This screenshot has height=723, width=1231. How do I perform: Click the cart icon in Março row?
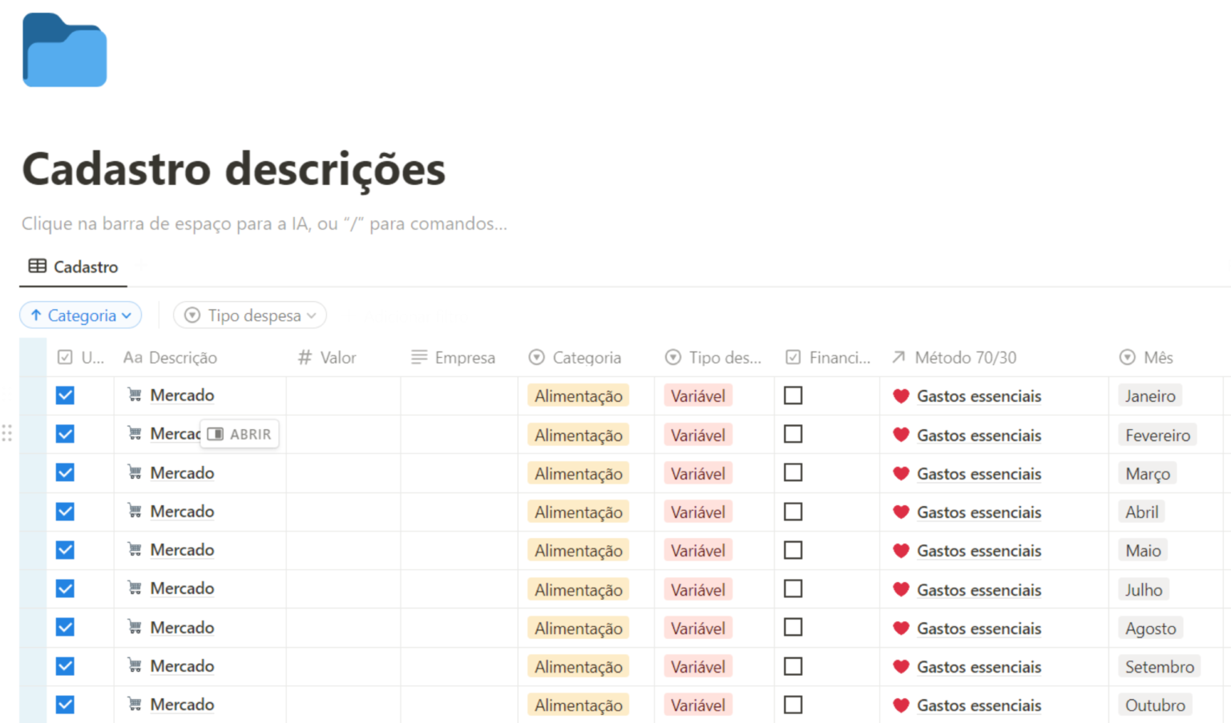pos(135,472)
